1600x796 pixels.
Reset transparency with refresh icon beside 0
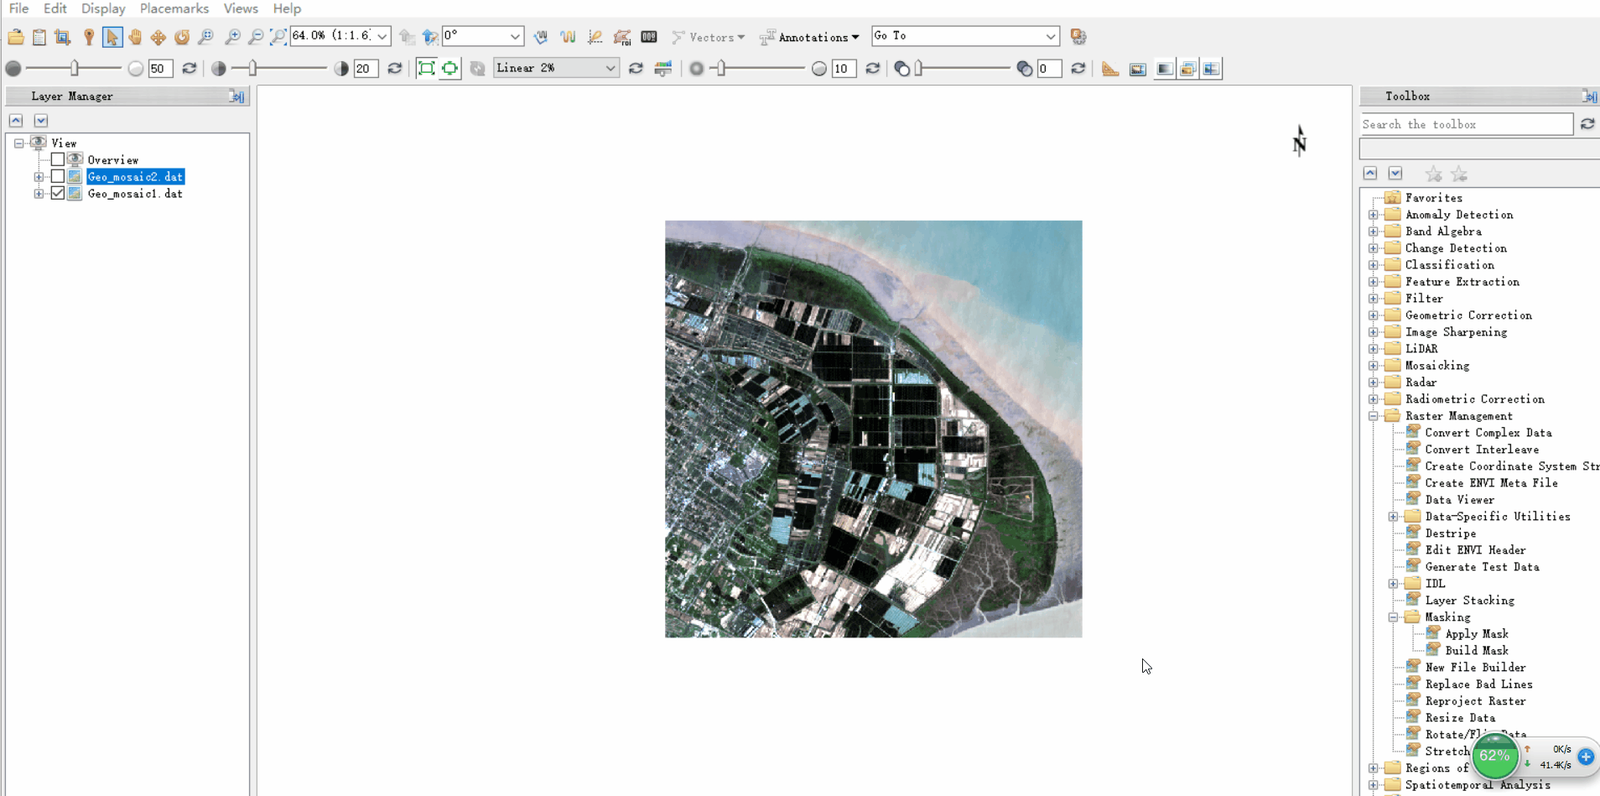(x=1078, y=69)
